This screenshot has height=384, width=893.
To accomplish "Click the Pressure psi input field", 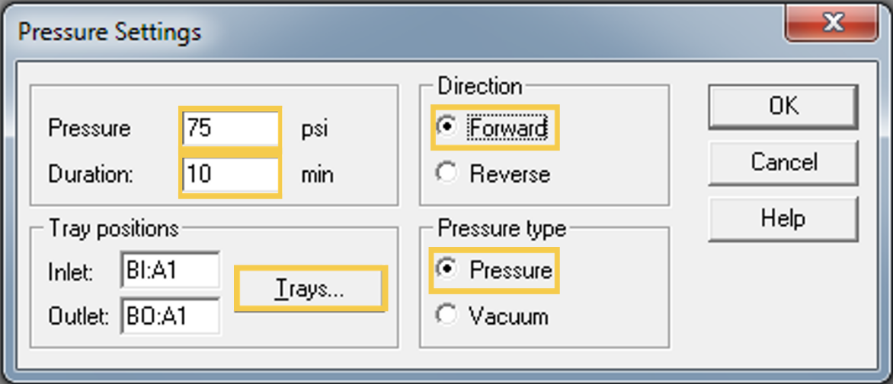I will [x=230, y=128].
